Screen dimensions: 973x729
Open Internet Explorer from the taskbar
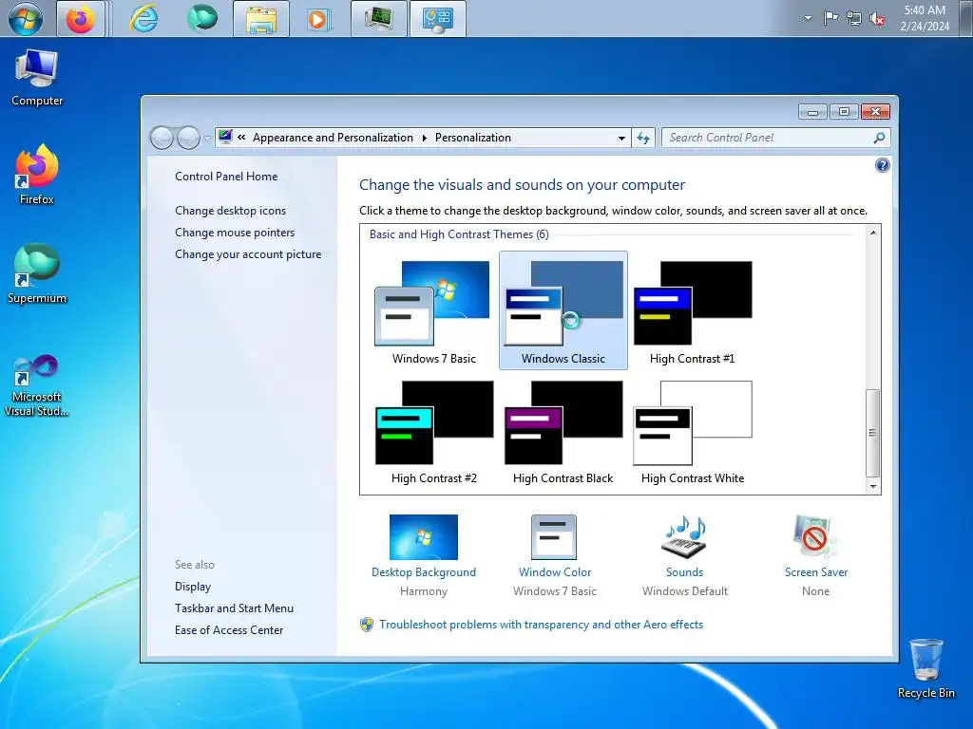[x=143, y=19]
